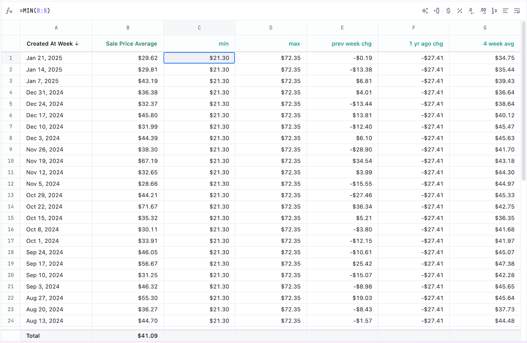Click the decrease decimal places icon
The width and height of the screenshot is (527, 343).
click(x=471, y=11)
